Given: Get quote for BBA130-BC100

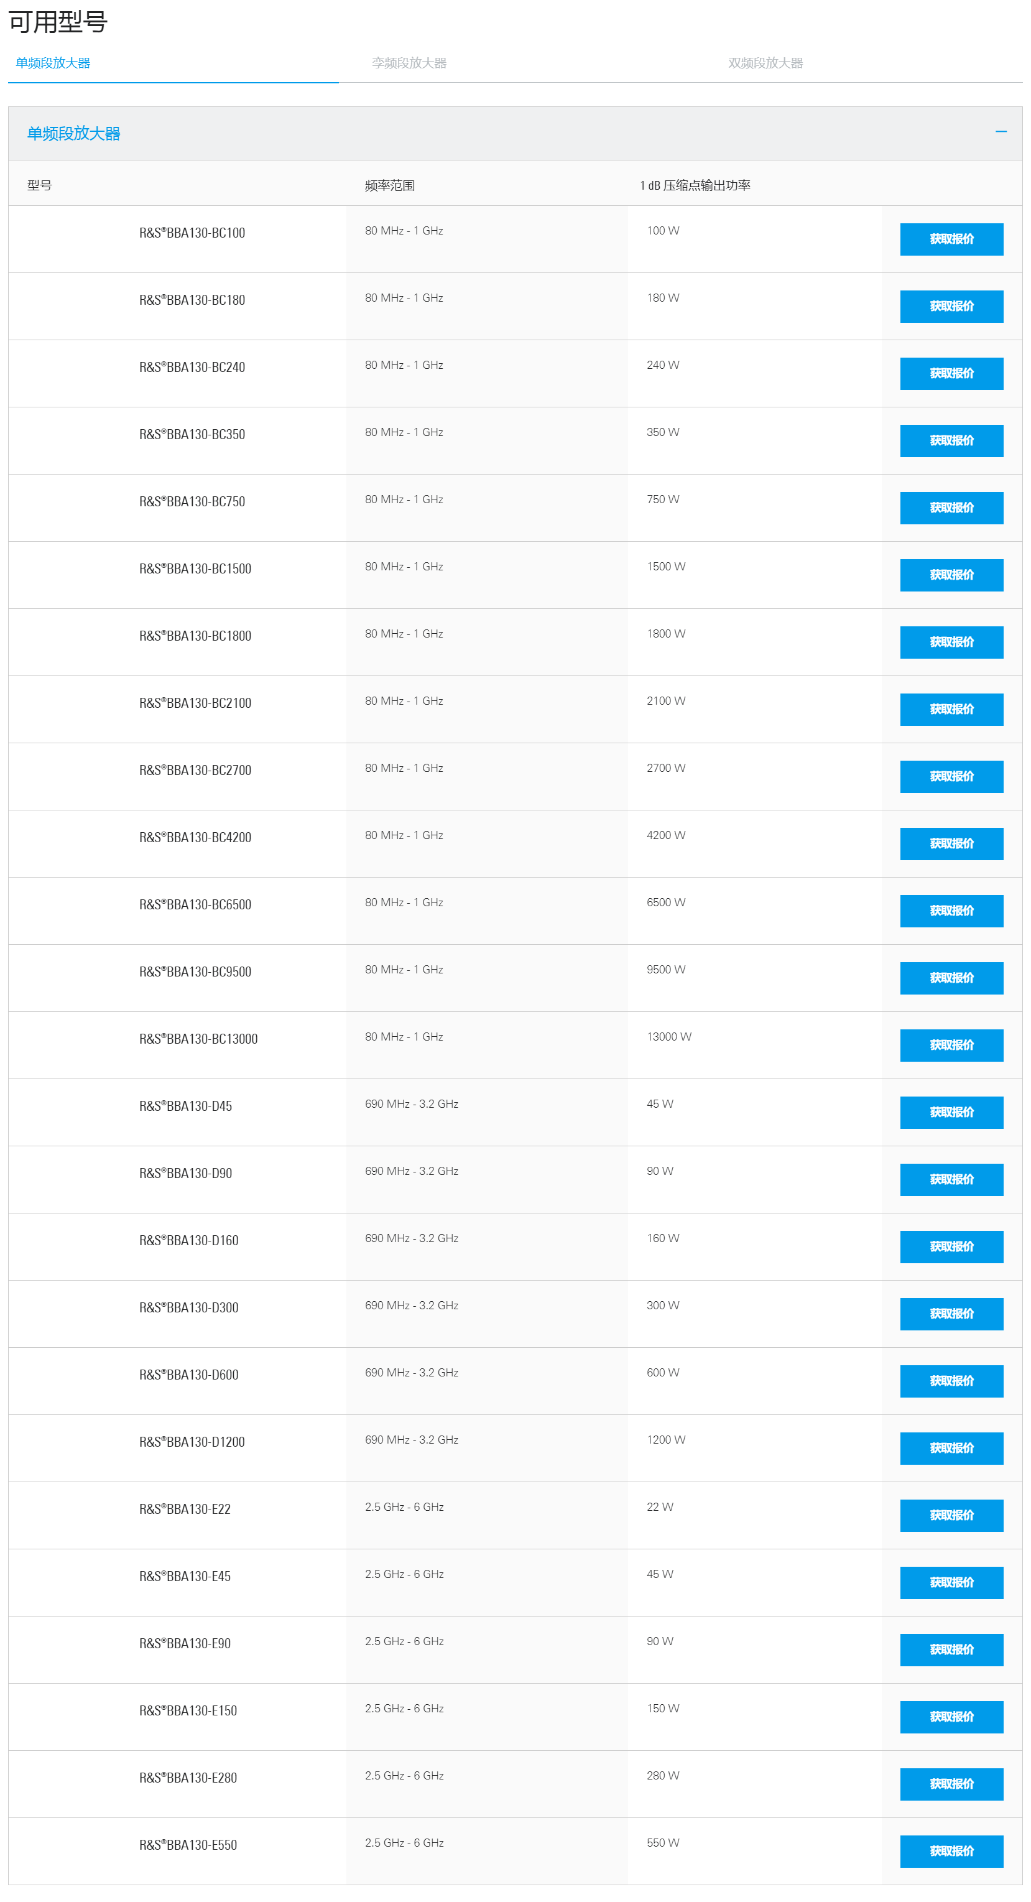Looking at the screenshot, I should coord(951,239).
